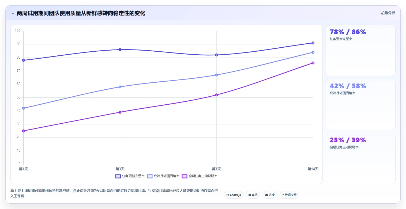Click the 25% / 39% stat value

348,140
